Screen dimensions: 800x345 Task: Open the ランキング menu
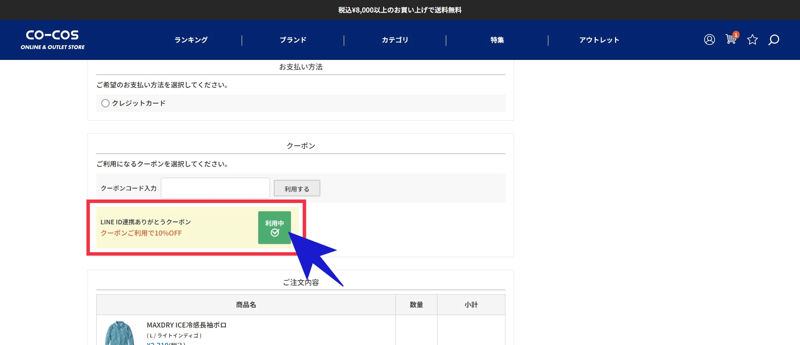191,40
